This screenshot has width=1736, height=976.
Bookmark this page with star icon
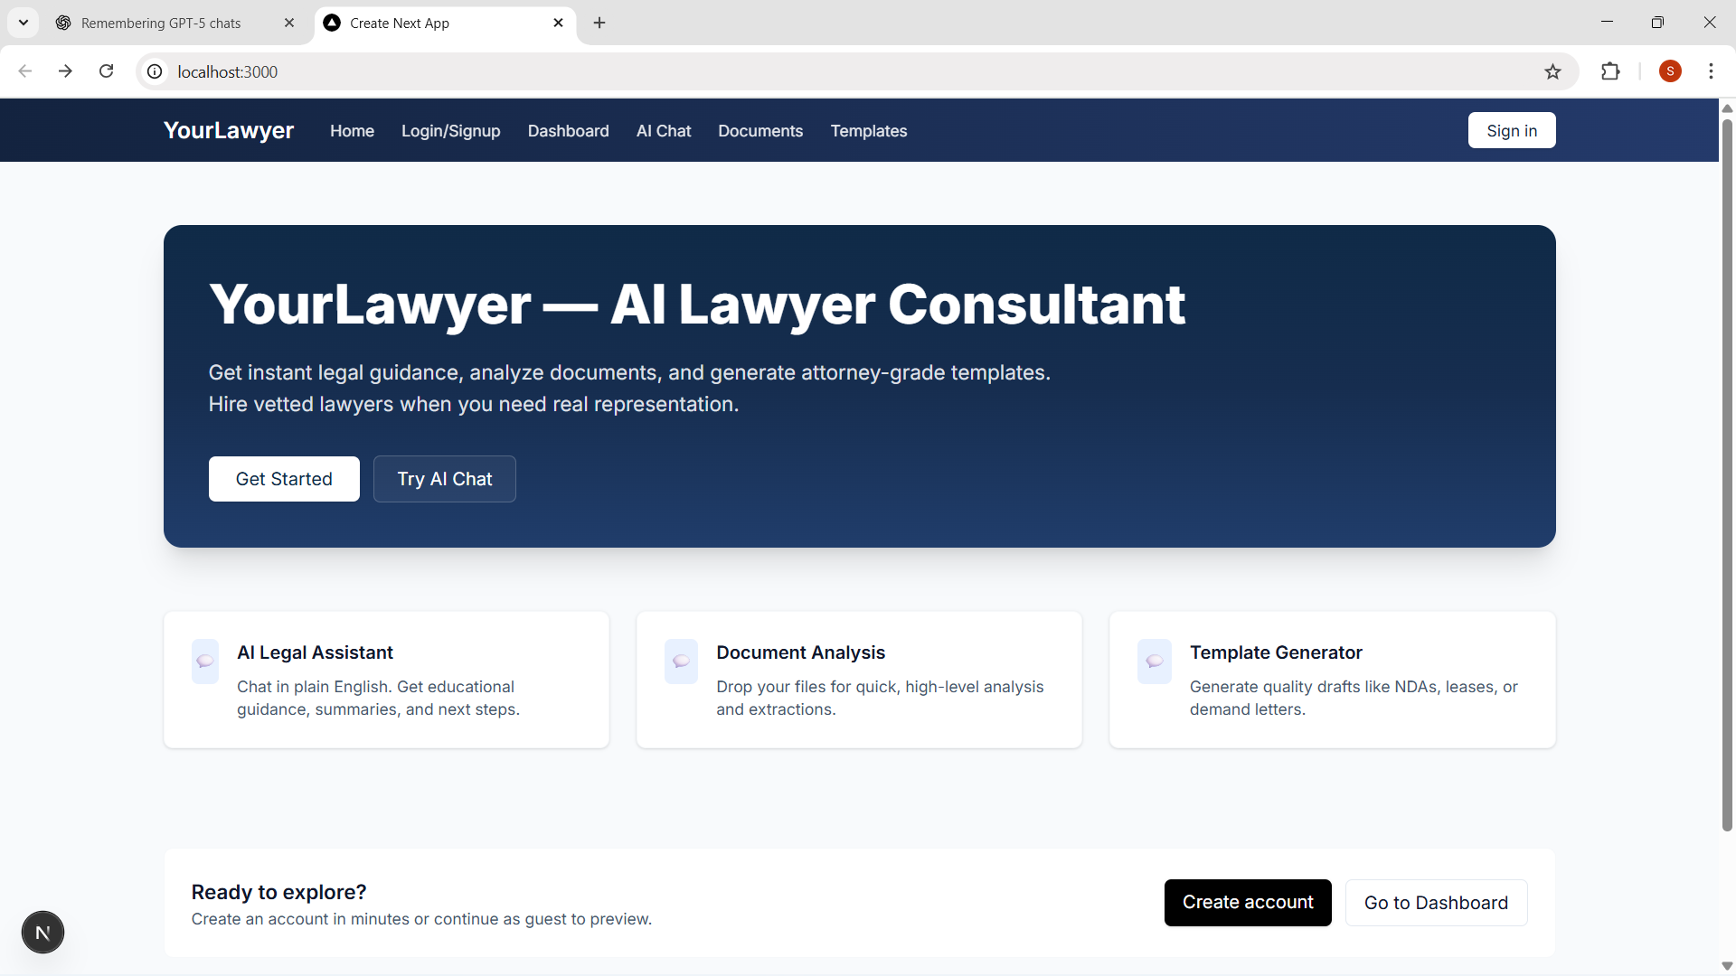tap(1552, 71)
